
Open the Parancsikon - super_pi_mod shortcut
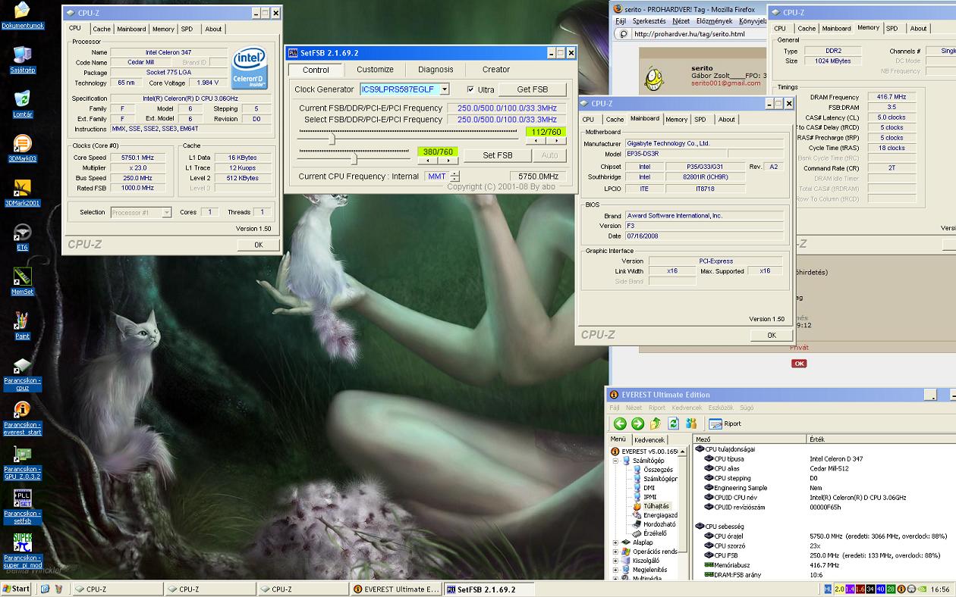tap(22, 552)
